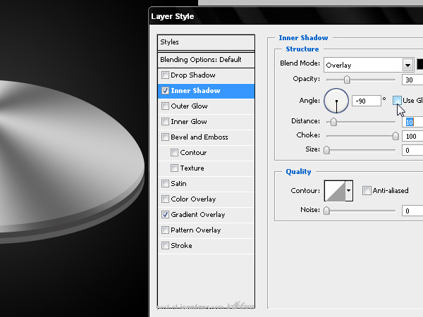
Task: Click the Choke value field showing 100
Action: (x=412, y=136)
